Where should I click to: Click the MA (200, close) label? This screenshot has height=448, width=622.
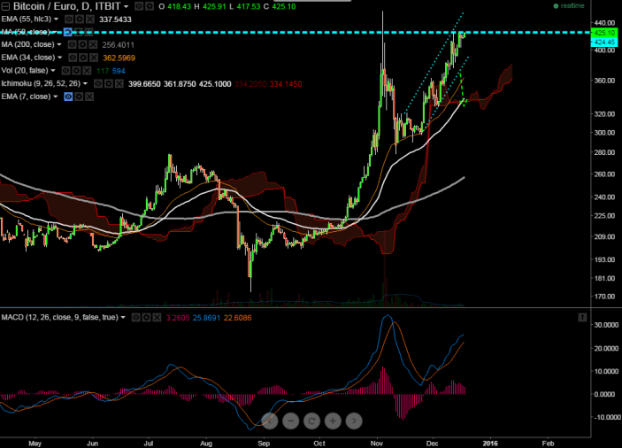(27, 44)
